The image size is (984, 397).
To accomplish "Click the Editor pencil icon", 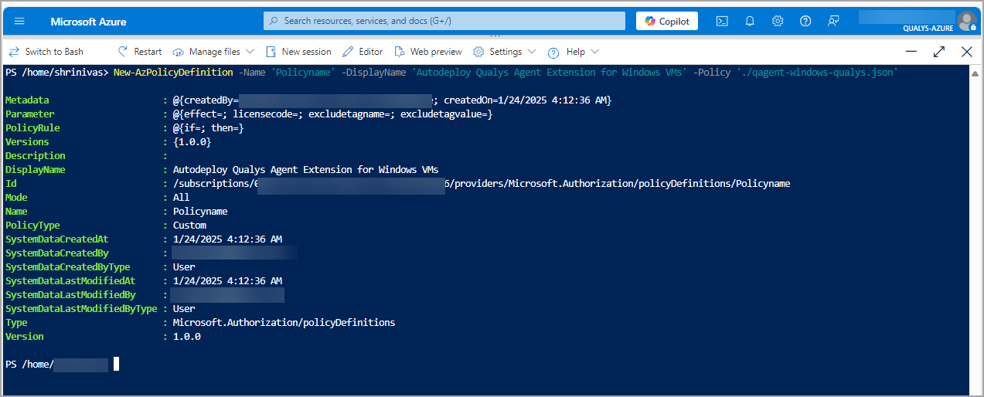I will [348, 52].
